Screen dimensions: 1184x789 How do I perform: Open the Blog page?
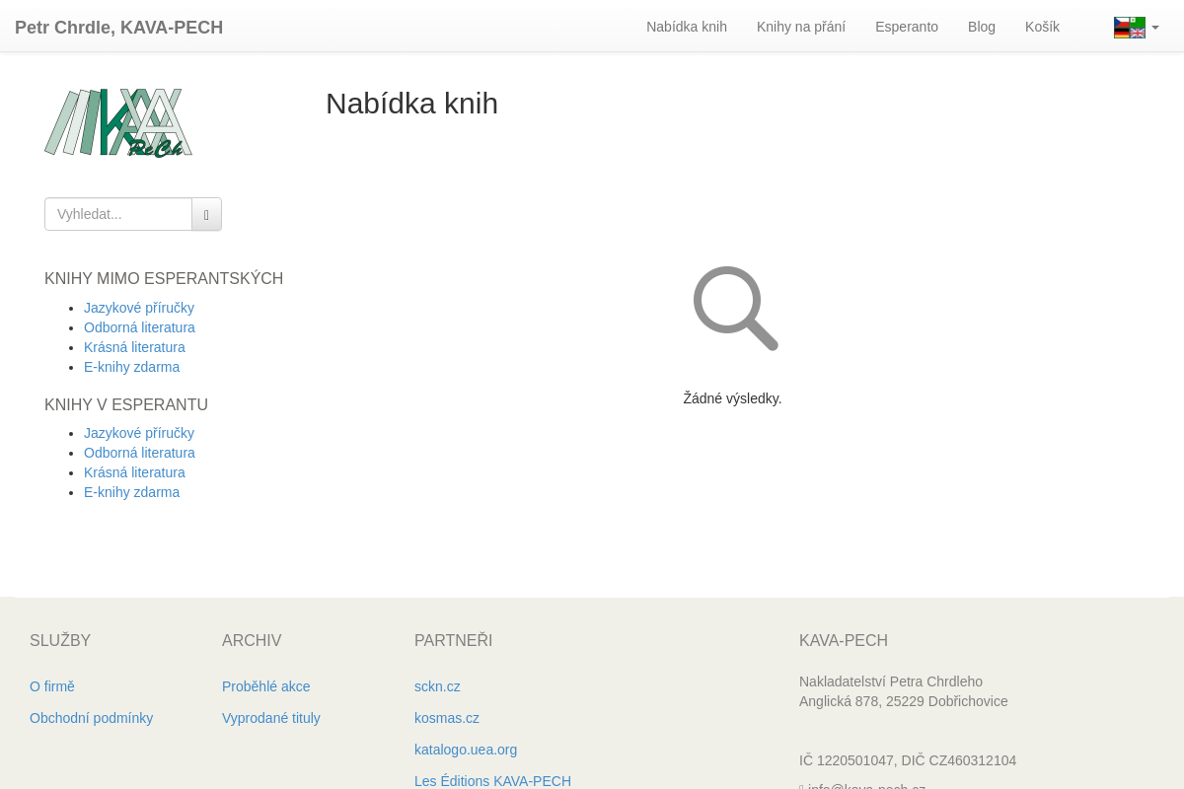(981, 27)
